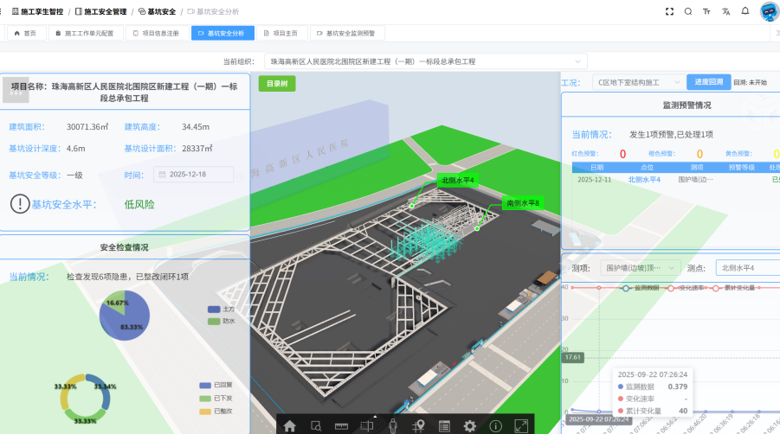Toggle 土方 pie legend item
This screenshot has width=780, height=434.
tap(221, 309)
